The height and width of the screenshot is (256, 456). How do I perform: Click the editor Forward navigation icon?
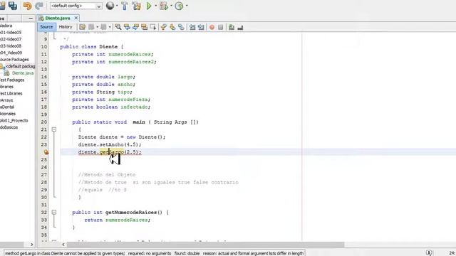103,27
